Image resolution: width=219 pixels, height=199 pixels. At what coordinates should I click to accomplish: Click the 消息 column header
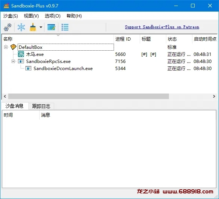[128, 115]
